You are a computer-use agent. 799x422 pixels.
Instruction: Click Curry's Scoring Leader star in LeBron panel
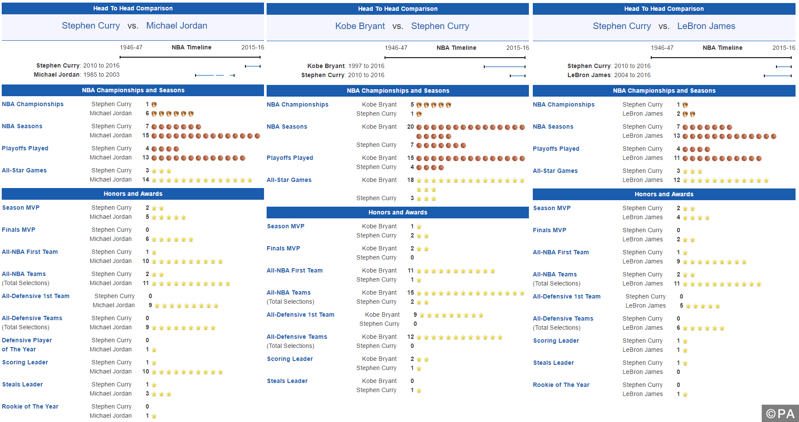coord(685,341)
